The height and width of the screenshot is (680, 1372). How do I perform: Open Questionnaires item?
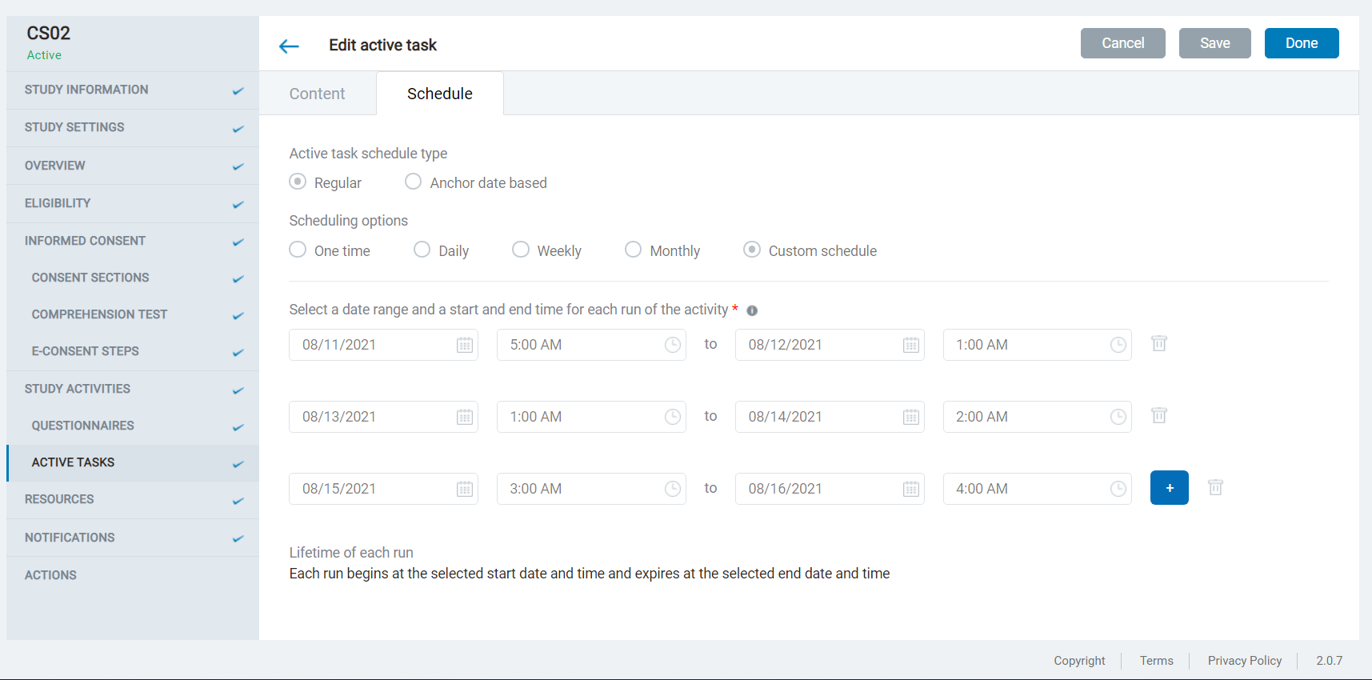133,426
